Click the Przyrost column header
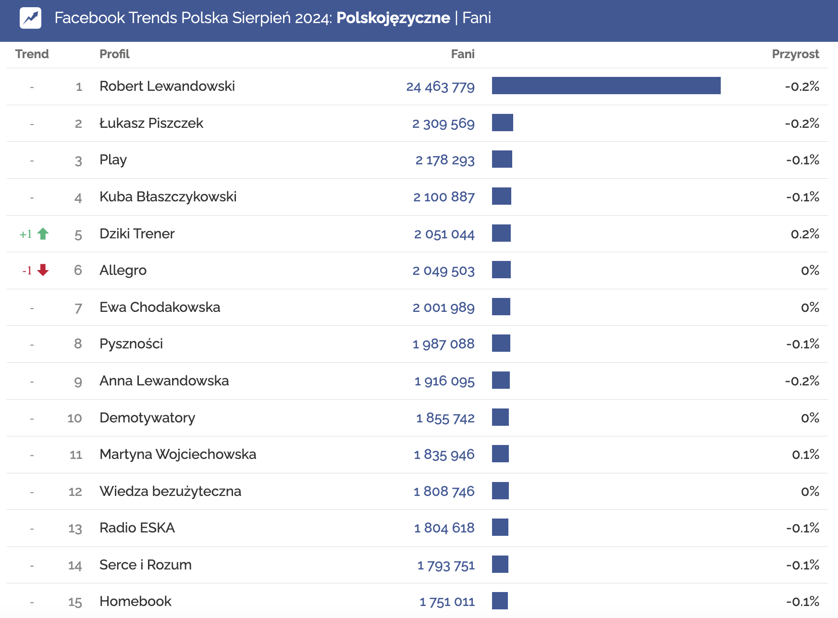This screenshot has width=838, height=618. (x=795, y=54)
